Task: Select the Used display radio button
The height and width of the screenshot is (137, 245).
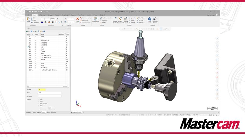Action: (39, 100)
